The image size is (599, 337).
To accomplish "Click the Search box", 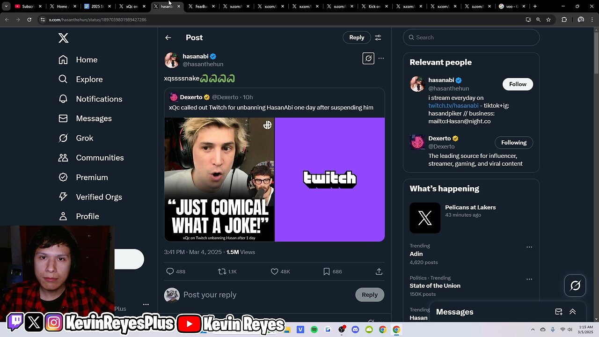I will [471, 37].
